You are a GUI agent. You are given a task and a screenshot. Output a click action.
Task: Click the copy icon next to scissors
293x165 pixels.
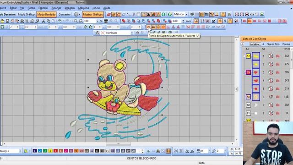coord(49,21)
